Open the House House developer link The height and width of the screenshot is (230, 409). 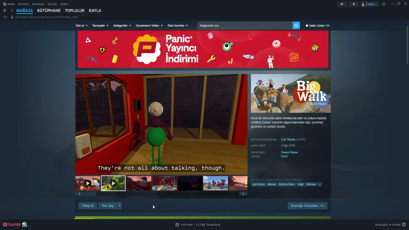coord(289,152)
